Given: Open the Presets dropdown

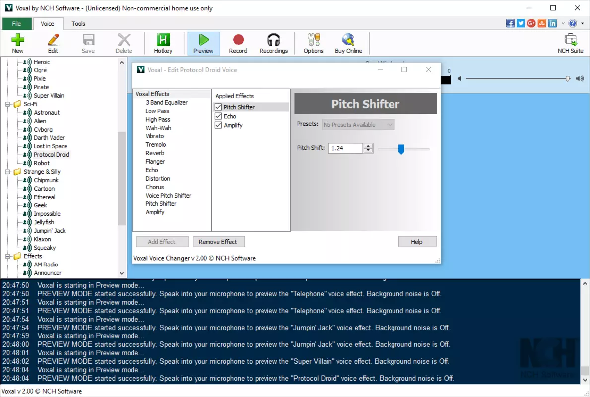Looking at the screenshot, I should [358, 125].
